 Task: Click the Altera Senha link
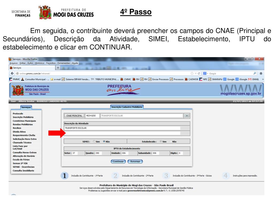(x=26, y=101)
